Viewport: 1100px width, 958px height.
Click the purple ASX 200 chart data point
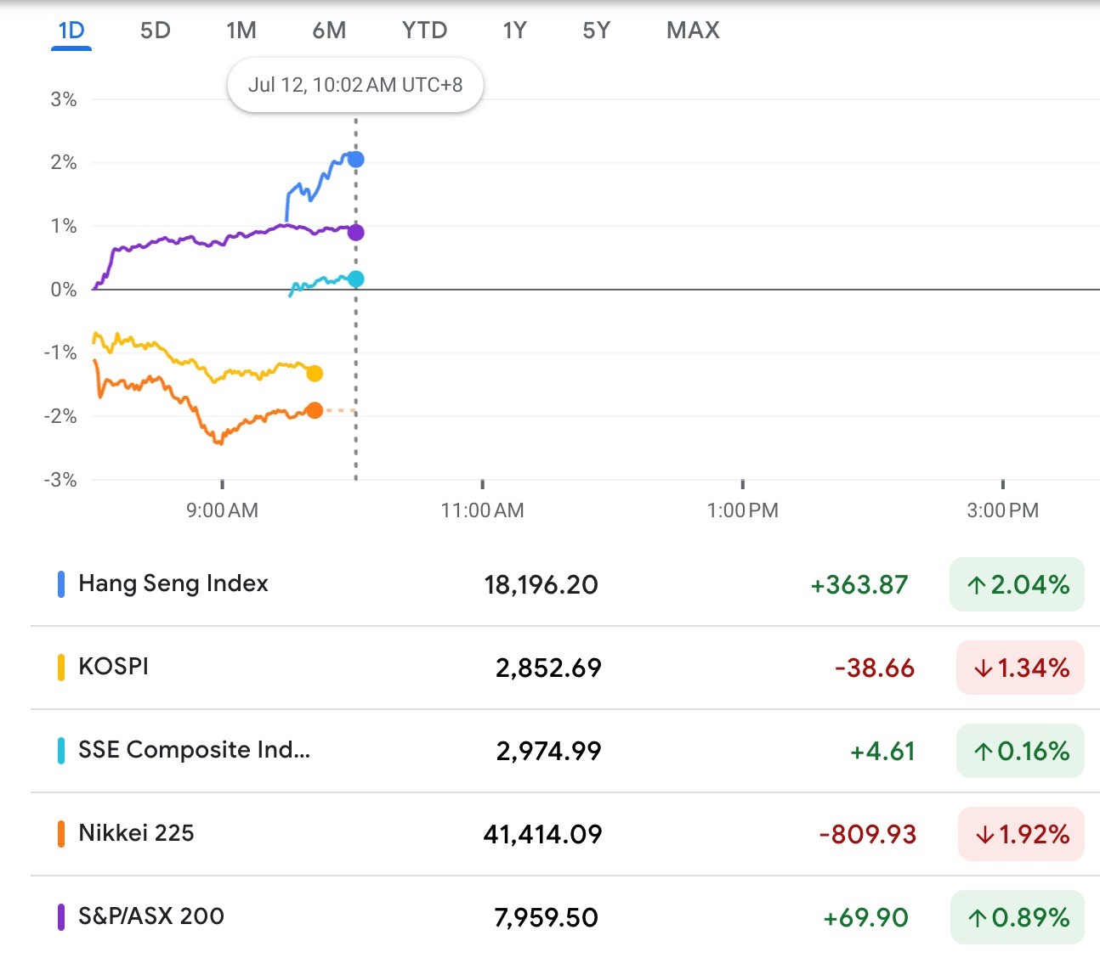(356, 233)
